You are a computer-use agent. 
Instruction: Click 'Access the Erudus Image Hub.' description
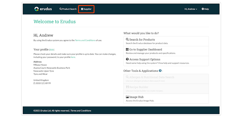(x=140, y=101)
